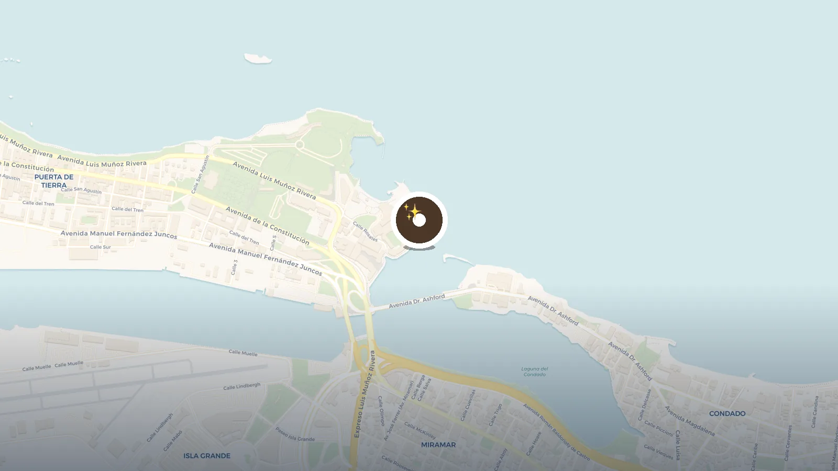Click the Paseo Isla Grande label
This screenshot has height=471, width=838.
coord(295,434)
